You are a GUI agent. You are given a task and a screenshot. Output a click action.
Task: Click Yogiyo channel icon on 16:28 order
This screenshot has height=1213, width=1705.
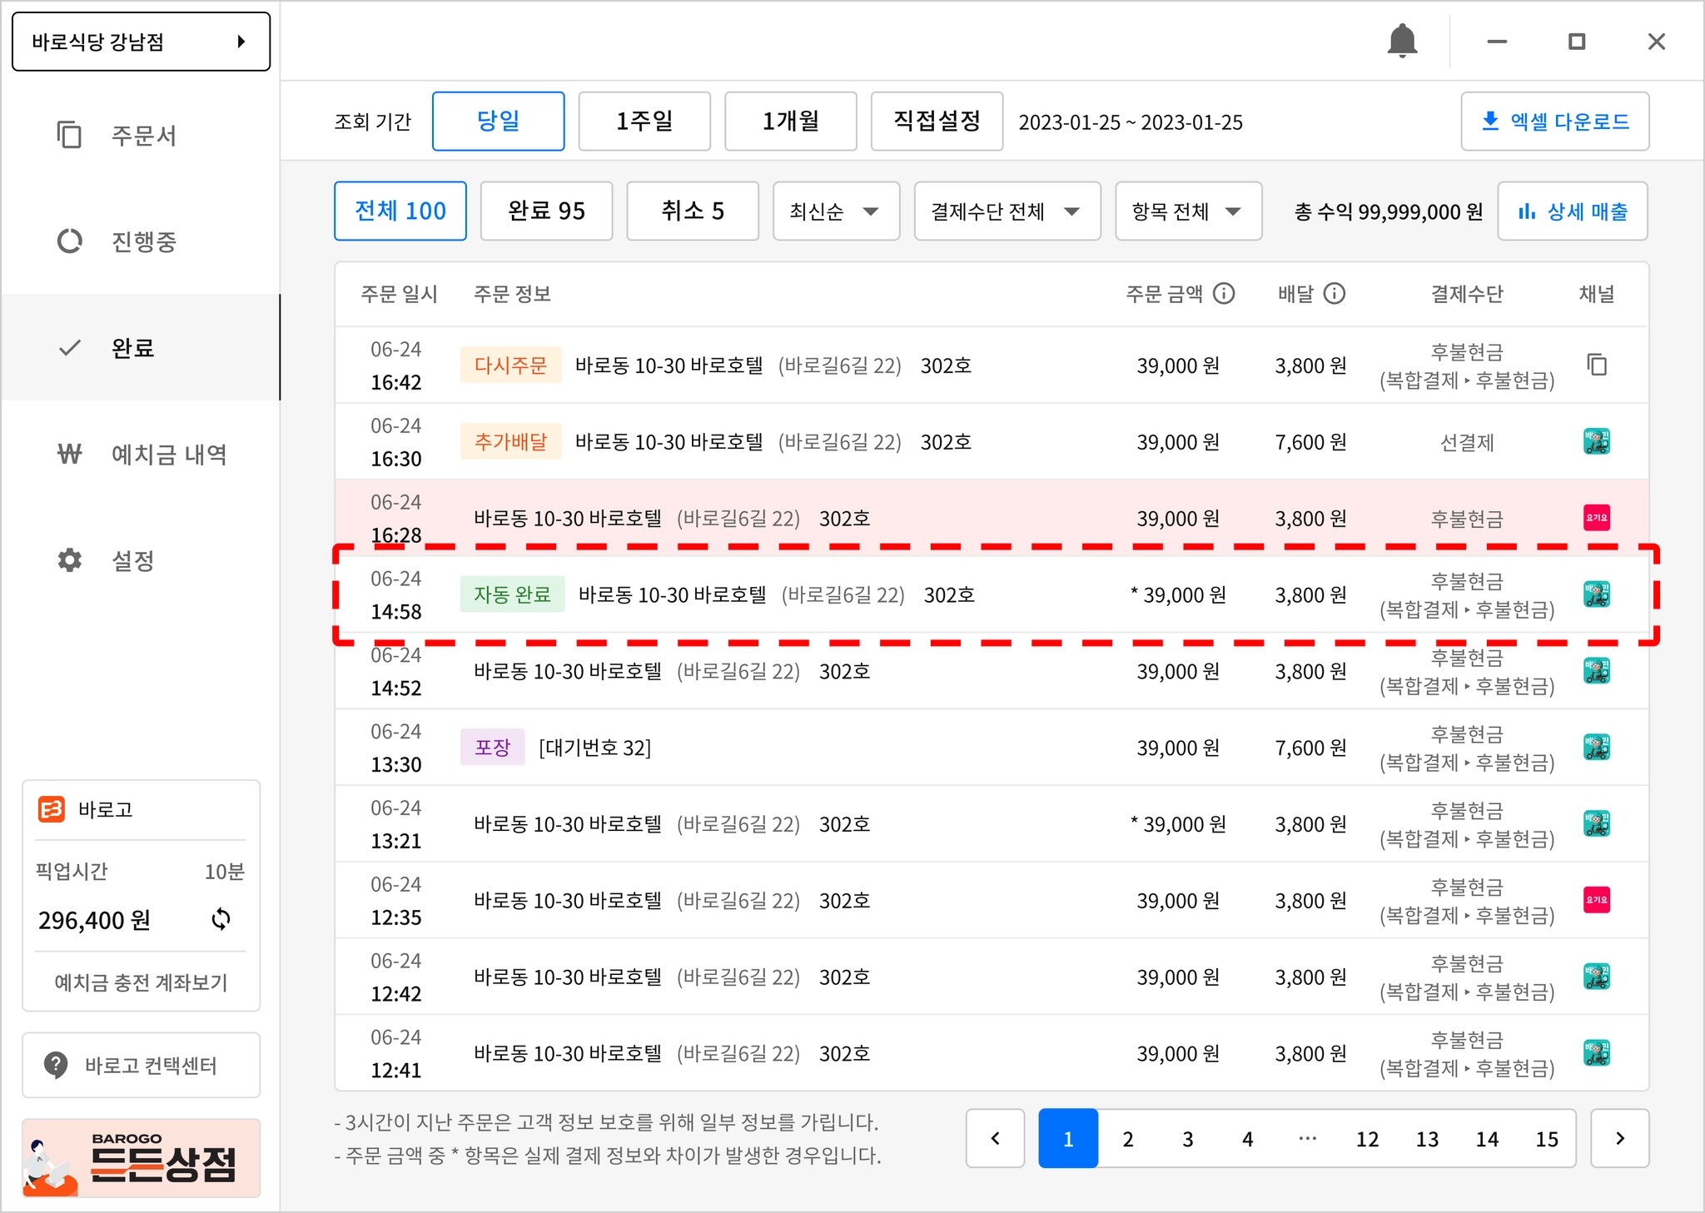pos(1596,518)
